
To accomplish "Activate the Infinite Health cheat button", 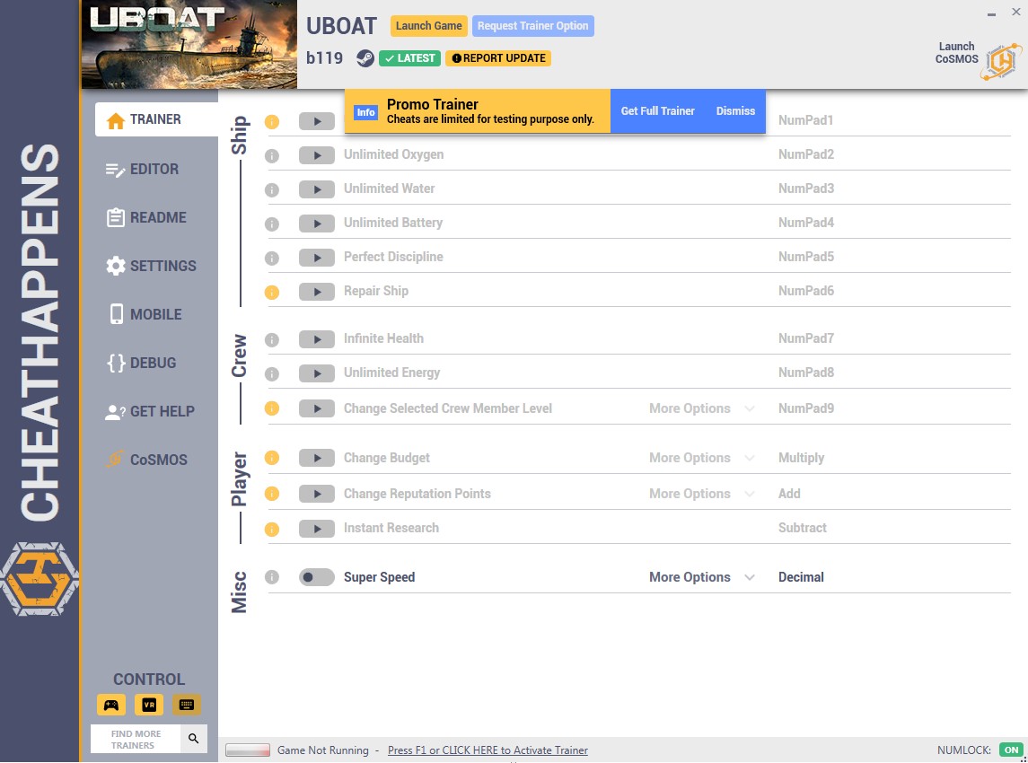I will pos(316,339).
